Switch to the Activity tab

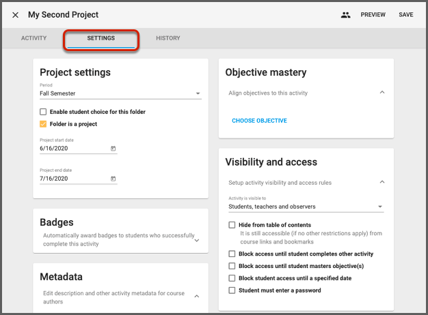coord(34,38)
